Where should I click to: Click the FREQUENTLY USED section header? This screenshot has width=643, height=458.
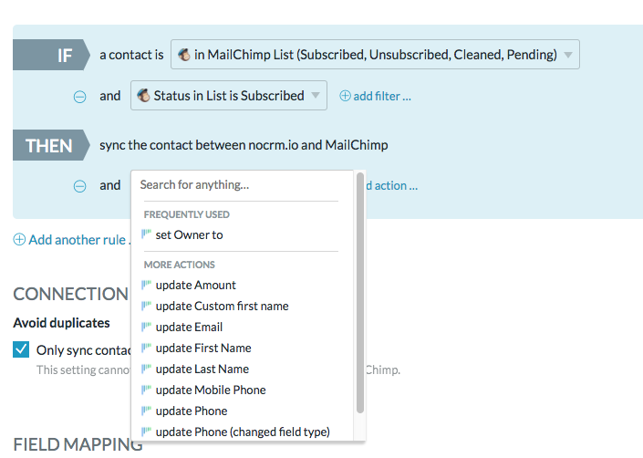click(x=187, y=214)
